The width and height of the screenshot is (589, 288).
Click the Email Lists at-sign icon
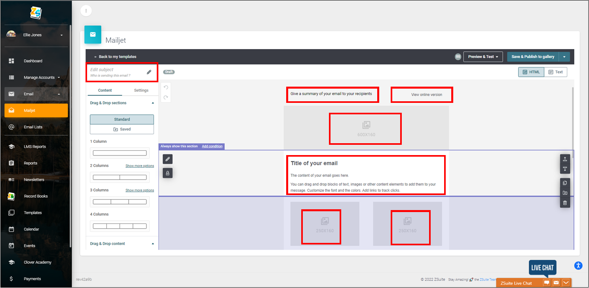(11, 127)
